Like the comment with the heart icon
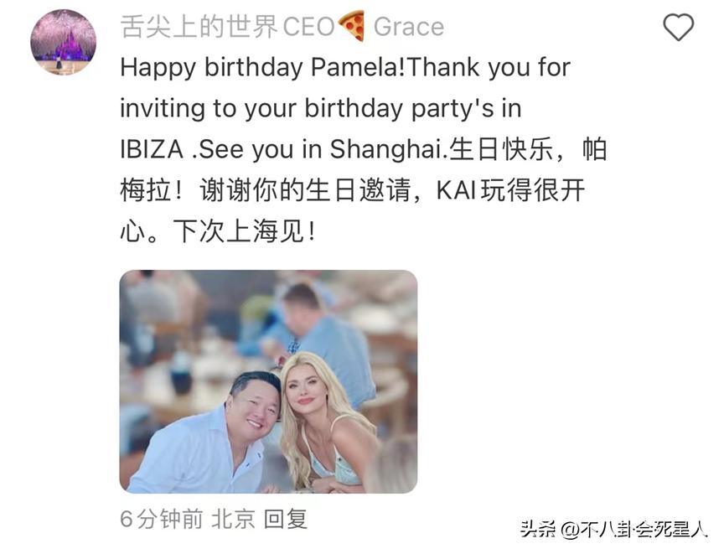This screenshot has width=724, height=554. coord(678,27)
